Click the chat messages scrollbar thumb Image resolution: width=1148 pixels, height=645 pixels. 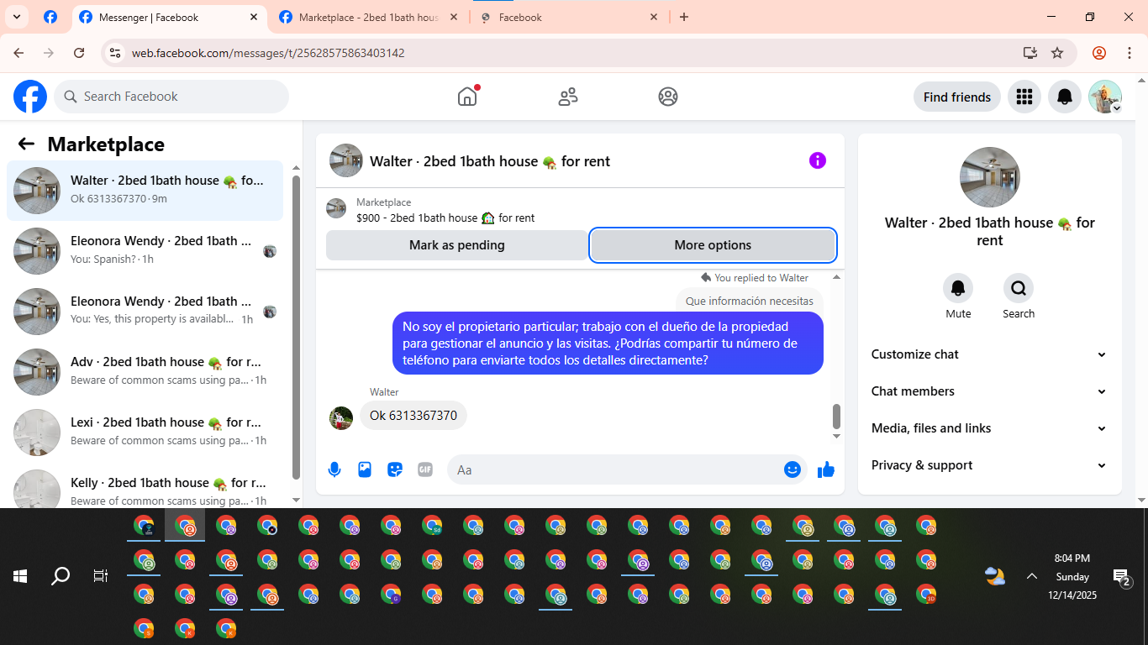click(x=836, y=416)
